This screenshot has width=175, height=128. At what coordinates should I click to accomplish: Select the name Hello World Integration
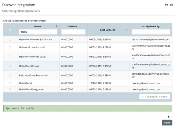click(31, 89)
